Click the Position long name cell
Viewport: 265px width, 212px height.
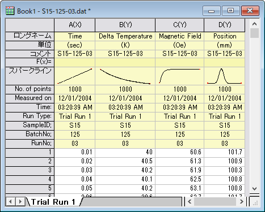(225, 36)
